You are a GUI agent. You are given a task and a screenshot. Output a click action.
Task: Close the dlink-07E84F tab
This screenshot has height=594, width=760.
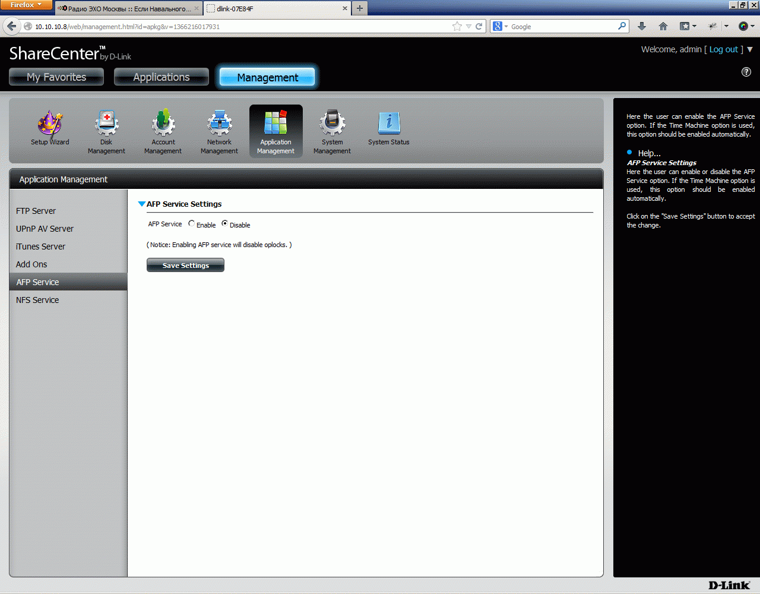coord(345,9)
